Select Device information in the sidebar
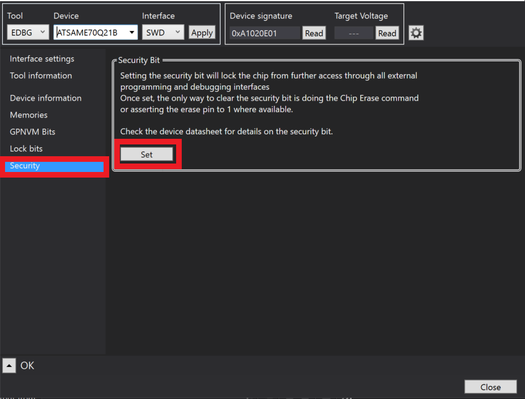 point(46,98)
